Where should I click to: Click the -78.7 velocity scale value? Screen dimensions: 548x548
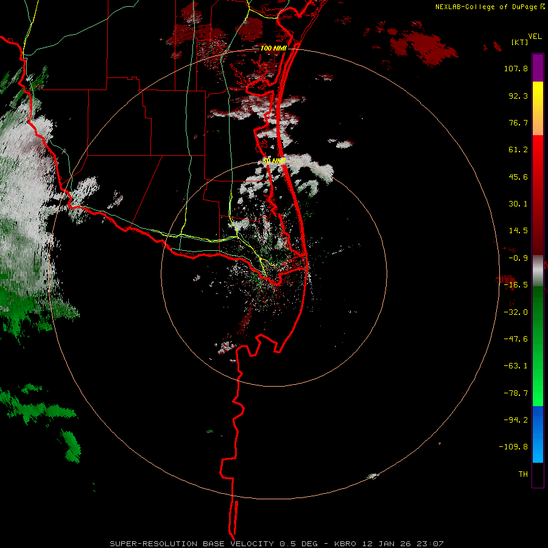pos(516,393)
